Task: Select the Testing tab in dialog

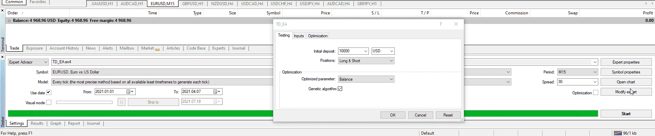Action: point(284,35)
